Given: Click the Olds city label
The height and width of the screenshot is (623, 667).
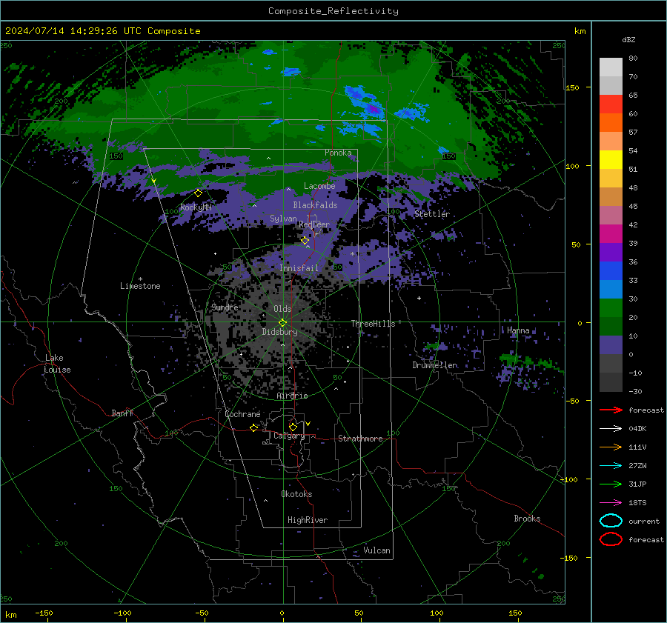Looking at the screenshot, I should [x=282, y=309].
